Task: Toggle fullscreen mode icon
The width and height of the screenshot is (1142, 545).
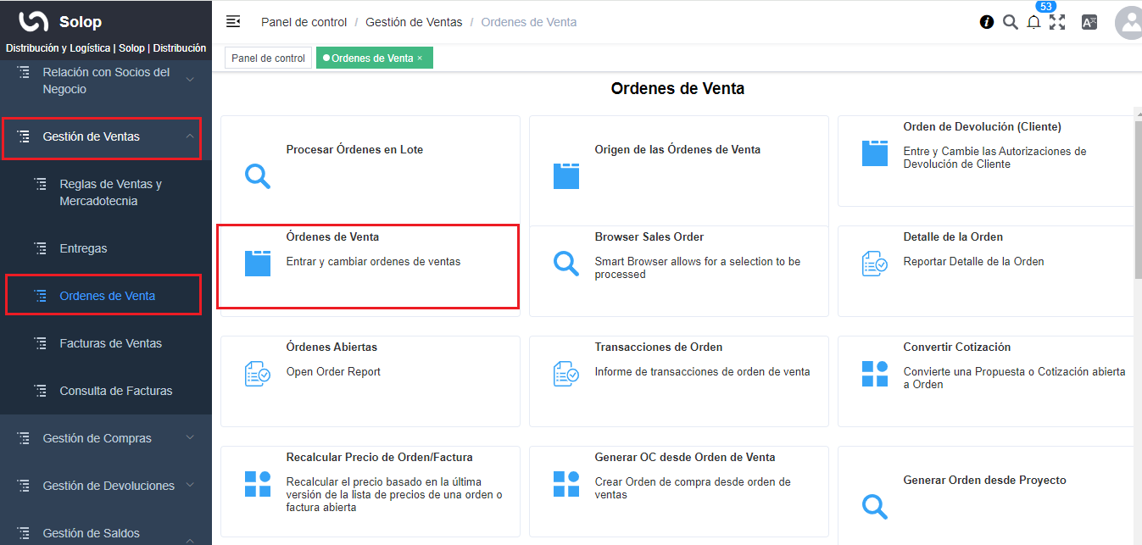Action: coord(1057,23)
